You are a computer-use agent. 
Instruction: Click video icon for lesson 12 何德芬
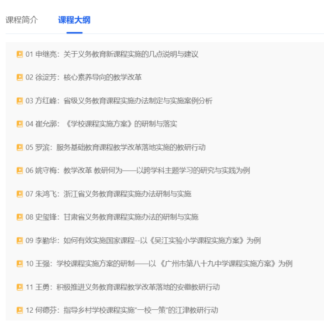pos(20,310)
